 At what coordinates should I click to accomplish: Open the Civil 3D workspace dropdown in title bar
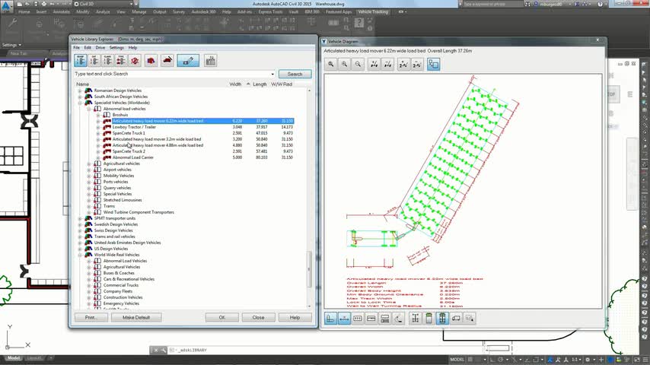(x=104, y=4)
